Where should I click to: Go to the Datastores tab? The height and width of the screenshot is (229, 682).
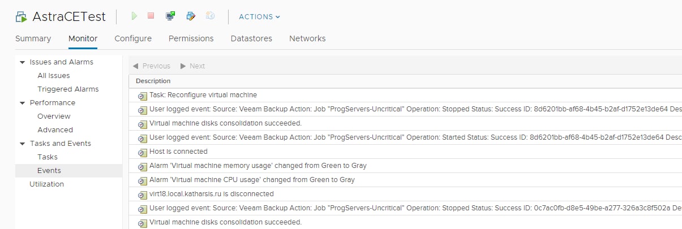coord(251,38)
